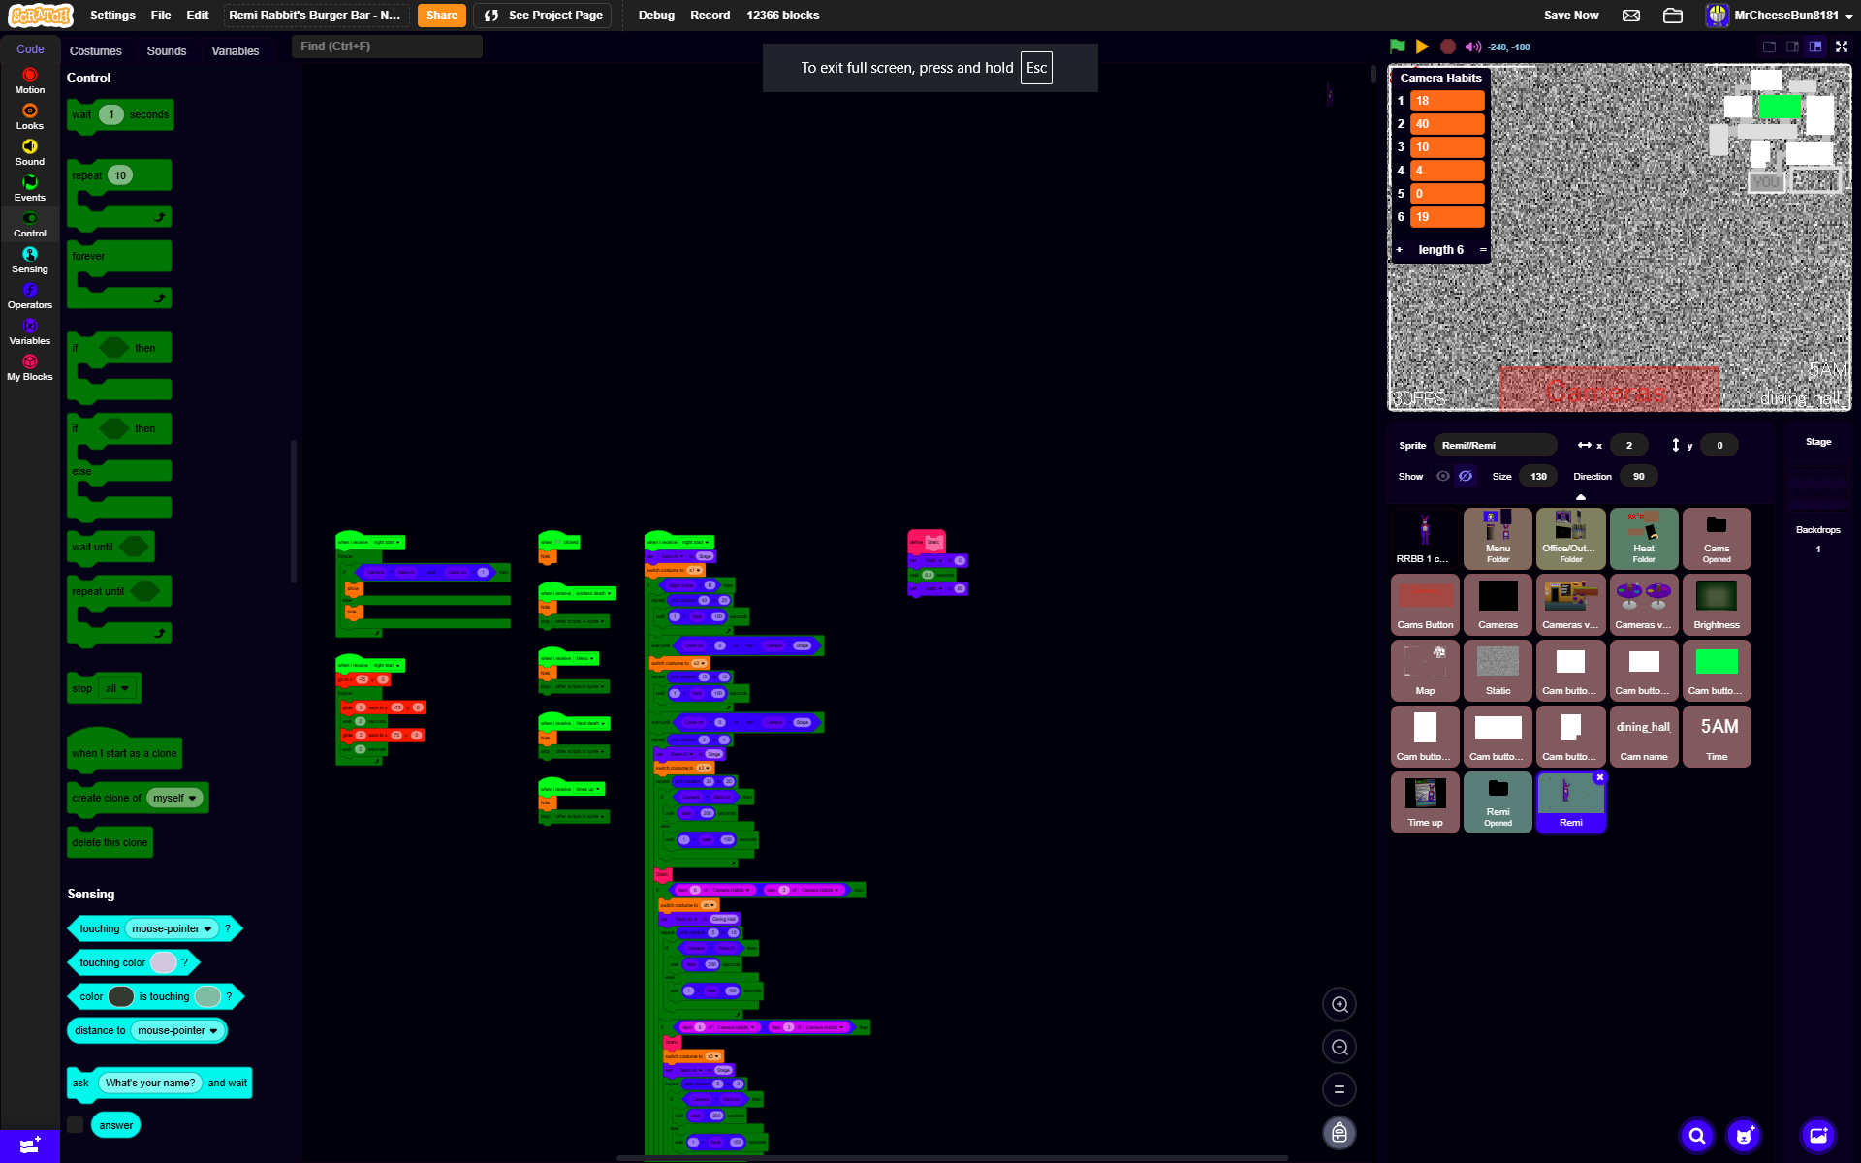Open the create clone of myself dropdown
Screen dimensions: 1861x1163
[174, 798]
